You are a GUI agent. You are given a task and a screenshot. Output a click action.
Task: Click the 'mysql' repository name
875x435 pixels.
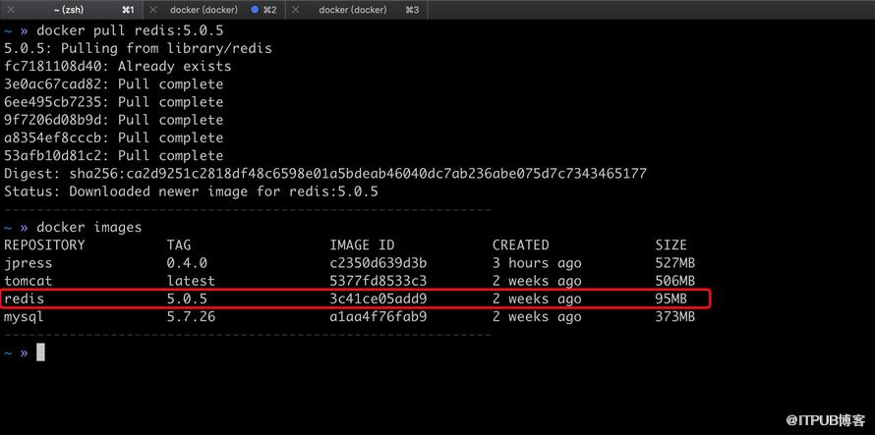pos(24,317)
